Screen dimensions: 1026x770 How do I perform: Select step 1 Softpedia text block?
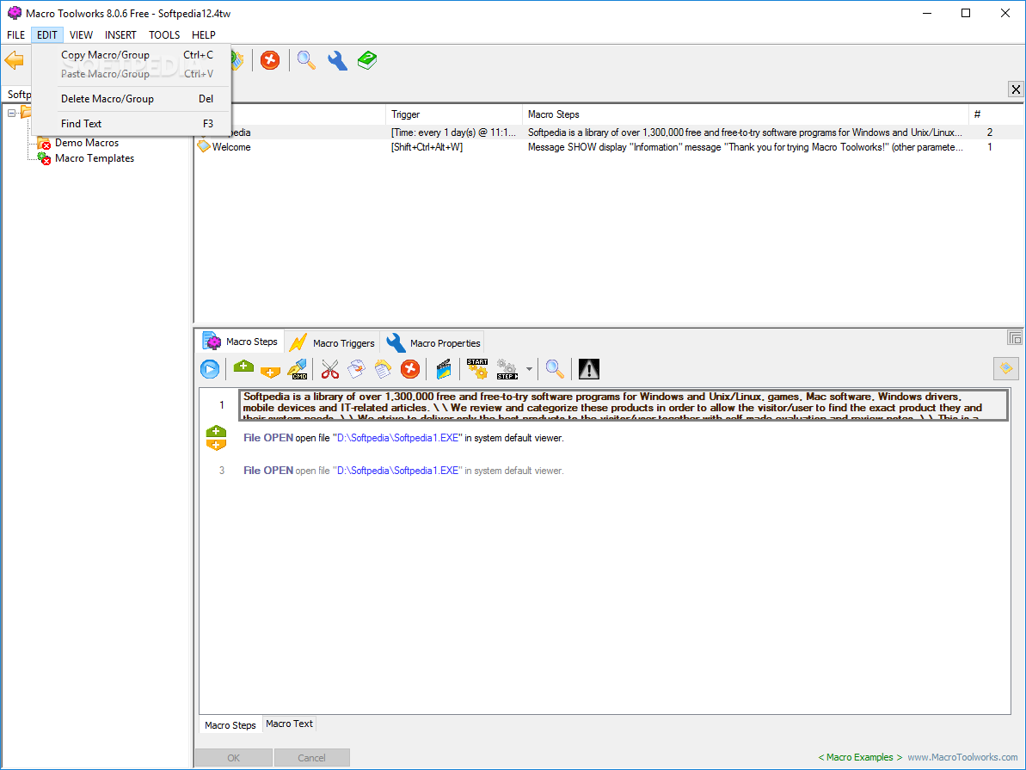(x=624, y=405)
